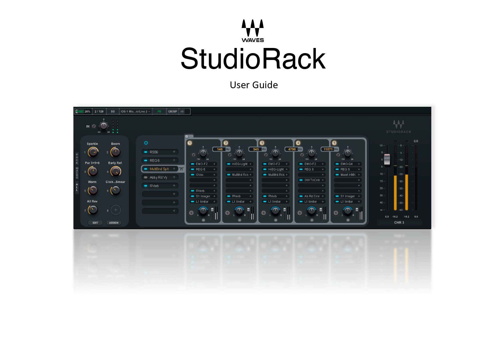Collapse the split view with the minus expander
Viewport: 501px width, 354px height.
coord(187,136)
